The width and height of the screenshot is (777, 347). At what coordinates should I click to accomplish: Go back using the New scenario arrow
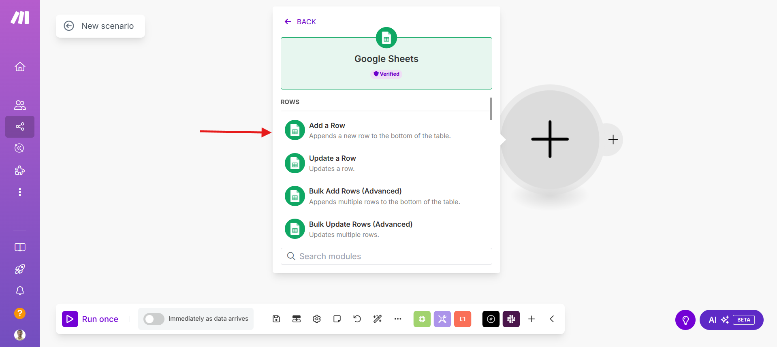[69, 26]
